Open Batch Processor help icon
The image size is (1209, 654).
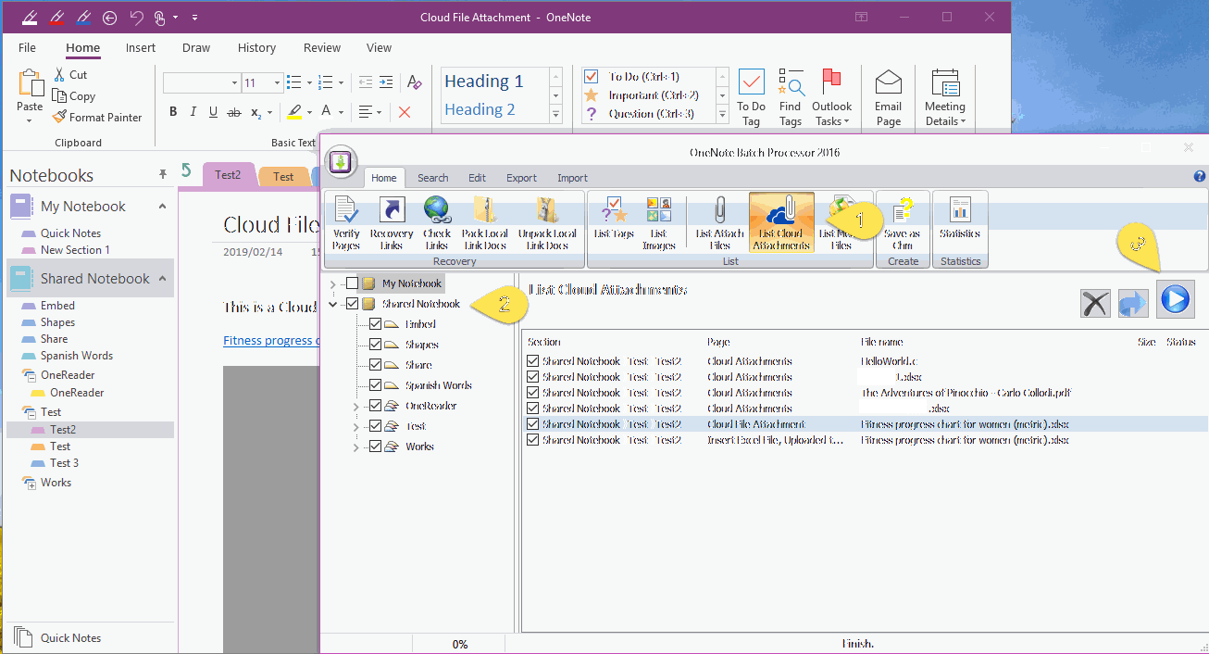(1200, 176)
